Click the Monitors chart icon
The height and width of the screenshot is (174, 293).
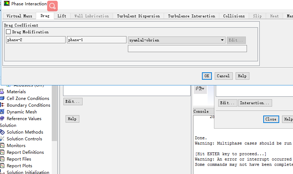point(2,146)
